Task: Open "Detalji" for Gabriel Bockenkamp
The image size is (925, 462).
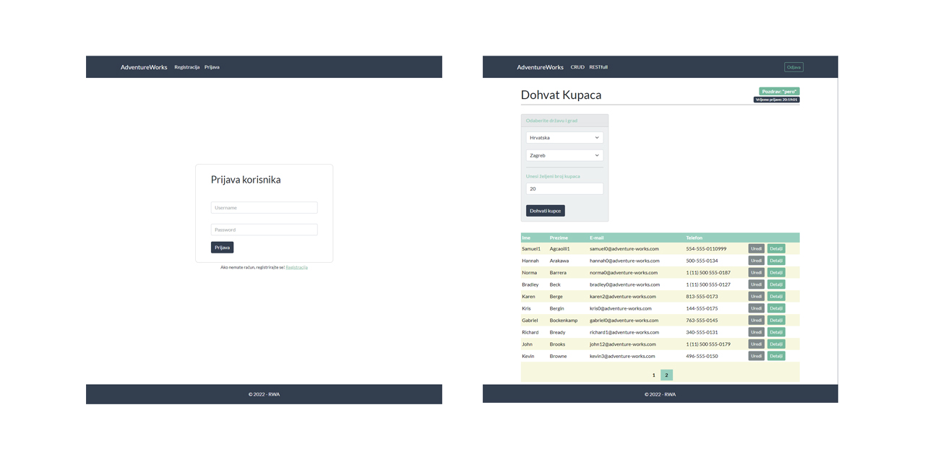Action: coord(775,320)
